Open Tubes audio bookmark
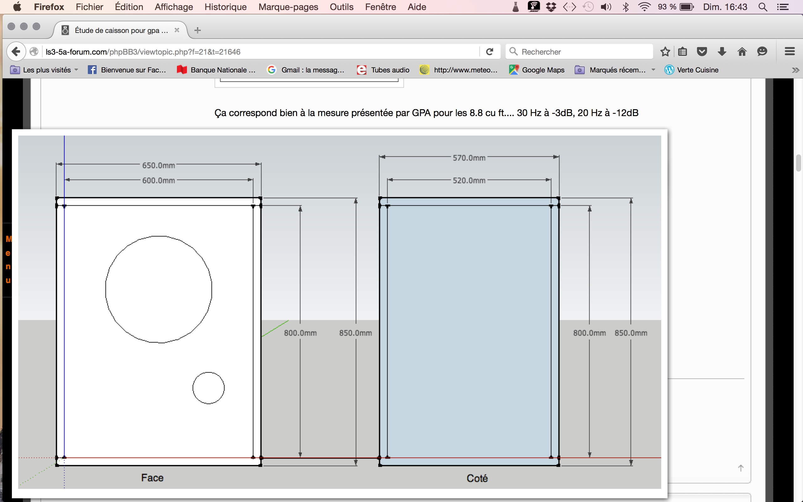Image resolution: width=803 pixels, height=502 pixels. pyautogui.click(x=383, y=70)
